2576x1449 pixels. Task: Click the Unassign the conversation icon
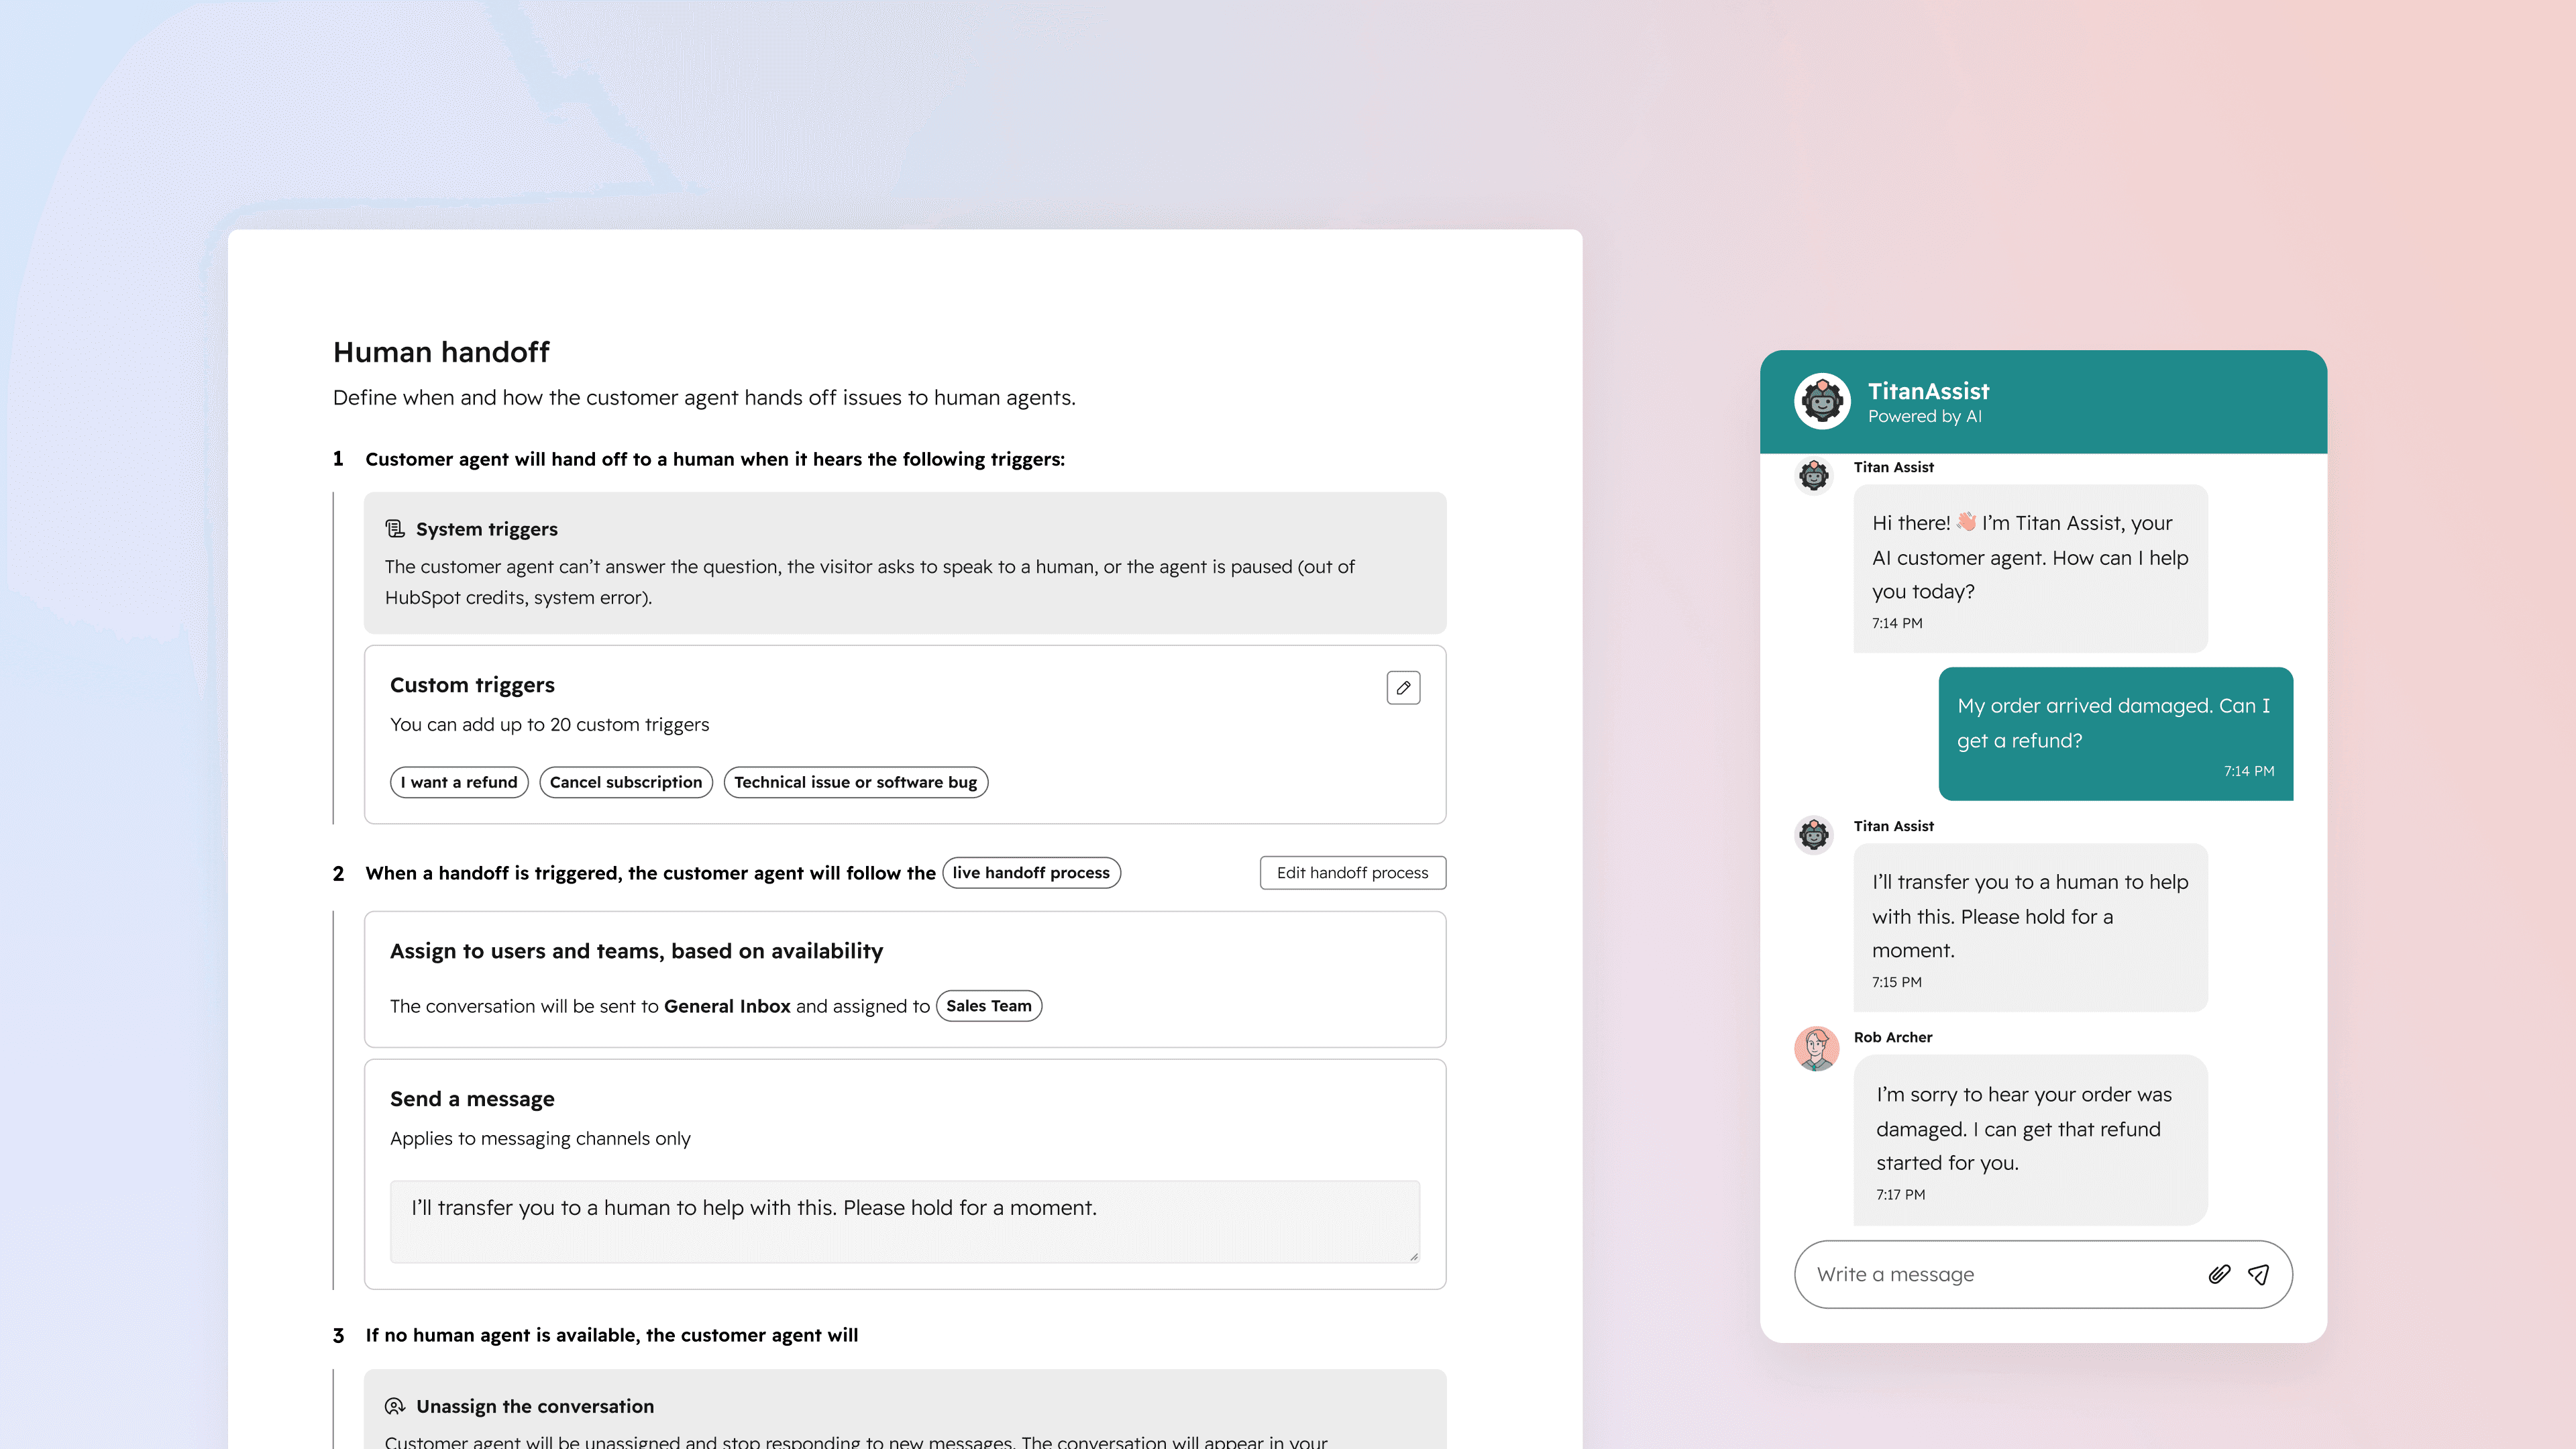pyautogui.click(x=395, y=1406)
